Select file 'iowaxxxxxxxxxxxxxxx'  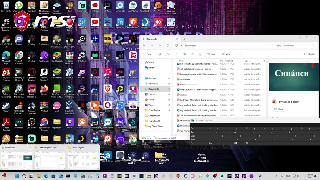pos(189,84)
